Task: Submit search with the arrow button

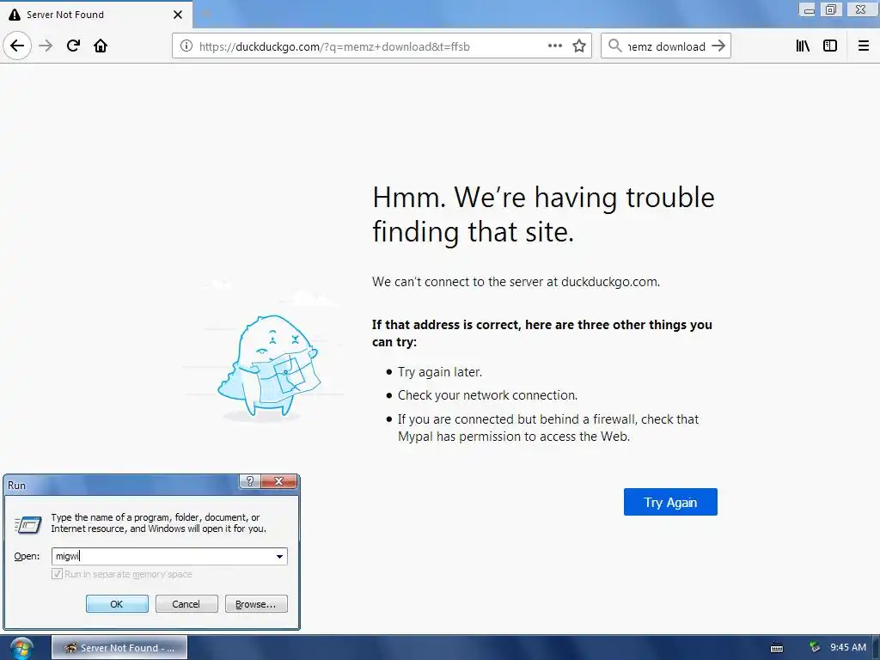Action: click(x=718, y=46)
